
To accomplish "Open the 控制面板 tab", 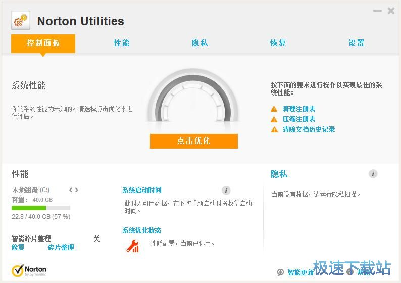I will point(43,43).
